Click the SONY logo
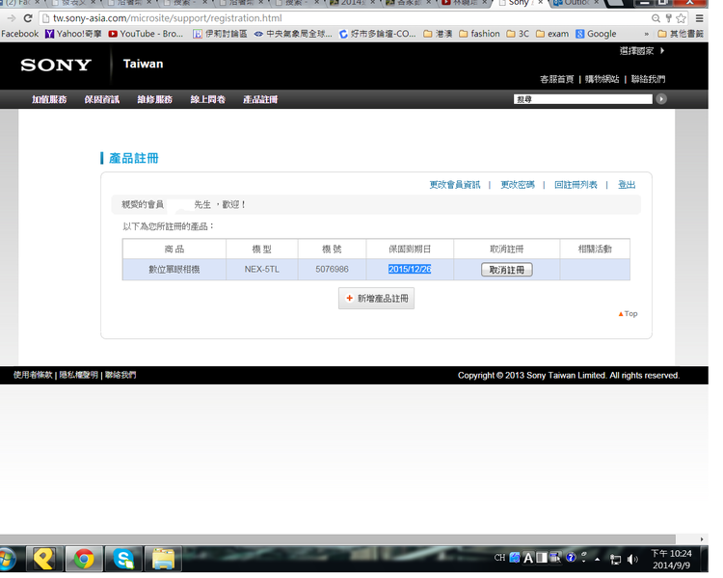 pos(56,65)
